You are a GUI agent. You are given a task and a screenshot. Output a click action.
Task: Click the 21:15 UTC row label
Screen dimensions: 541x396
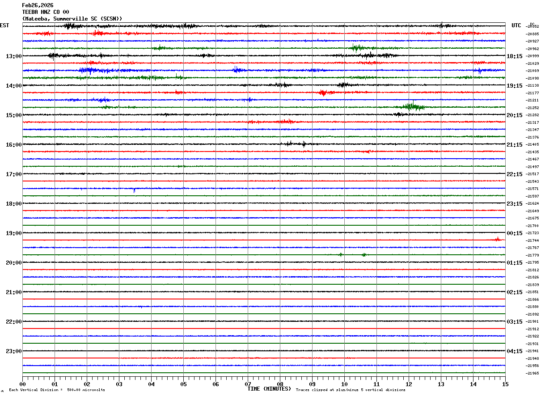[515, 145]
